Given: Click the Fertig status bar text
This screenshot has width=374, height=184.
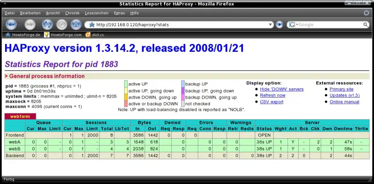Looking at the screenshot, I should [x=9, y=179].
